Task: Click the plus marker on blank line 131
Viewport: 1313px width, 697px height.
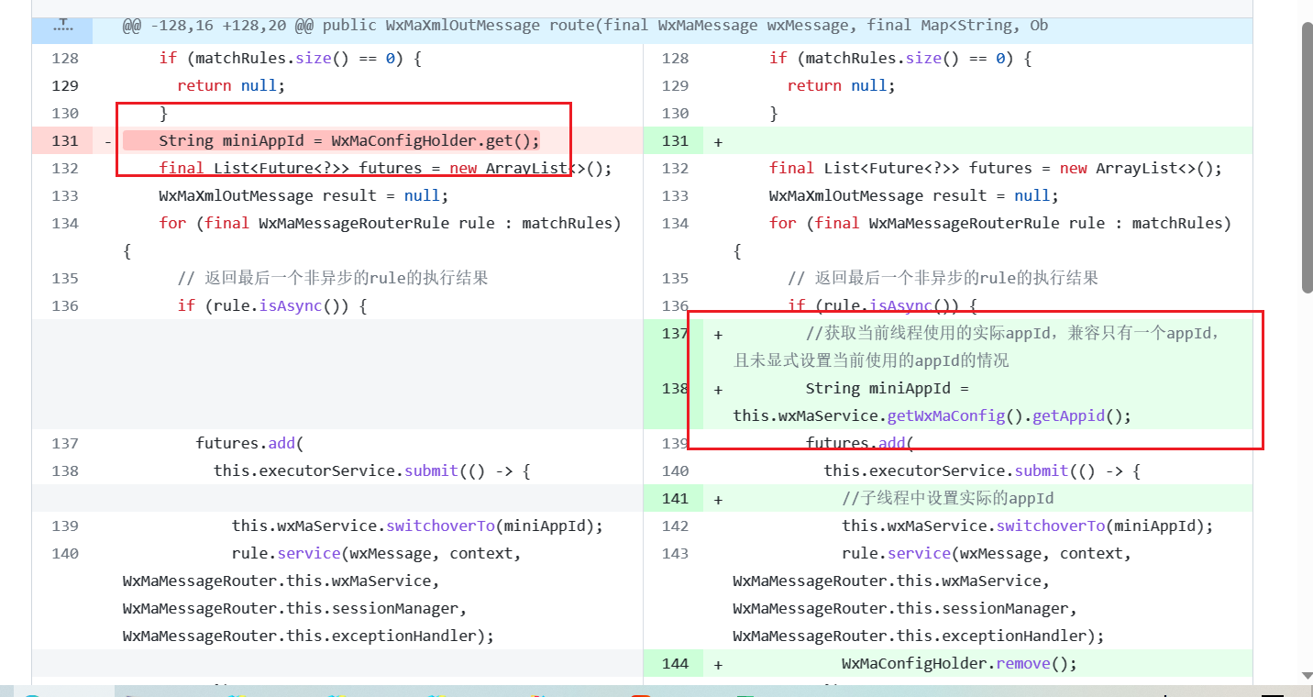Action: (718, 141)
